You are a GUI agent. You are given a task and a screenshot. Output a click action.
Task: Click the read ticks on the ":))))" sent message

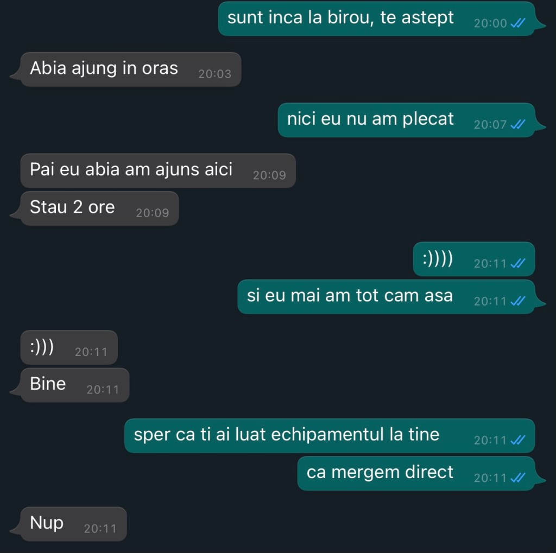[517, 264]
